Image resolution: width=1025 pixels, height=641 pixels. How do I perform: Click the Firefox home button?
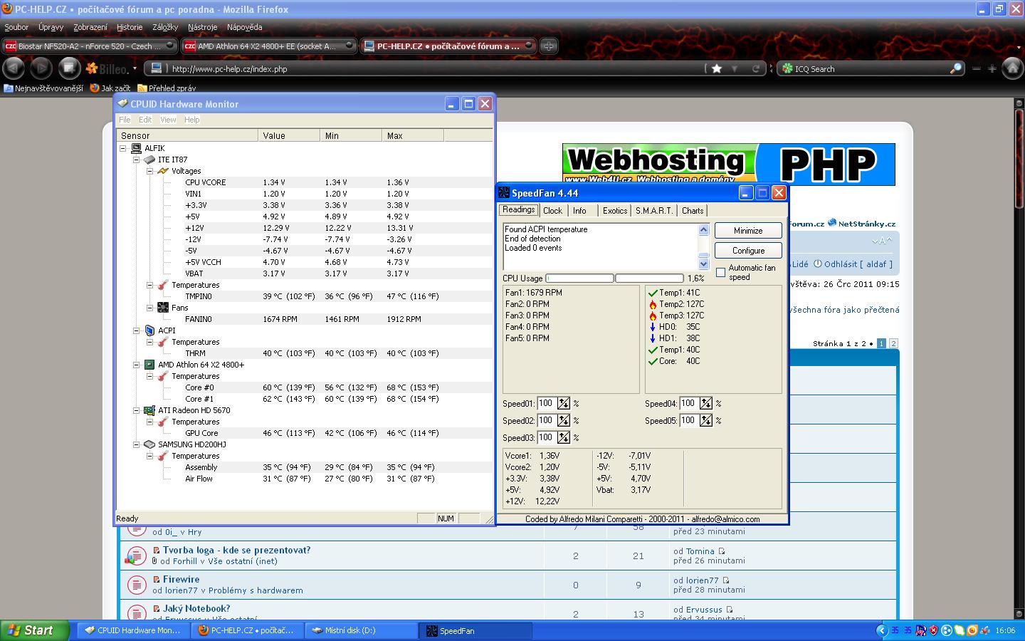point(1012,68)
